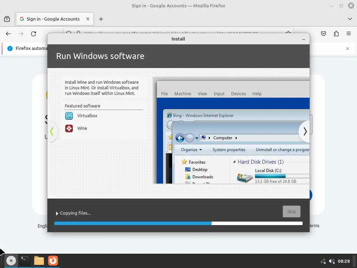The image size is (357, 268).
Task: Open the file manager folder in taskbar
Action: [39, 260]
